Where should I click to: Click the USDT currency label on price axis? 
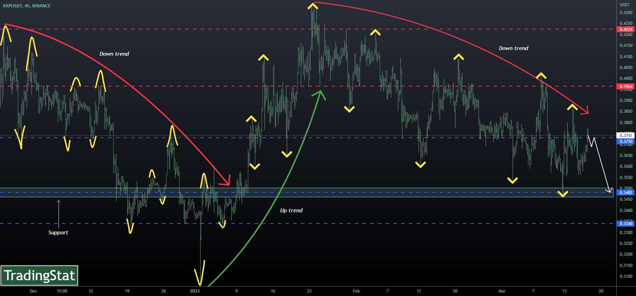(x=624, y=5)
